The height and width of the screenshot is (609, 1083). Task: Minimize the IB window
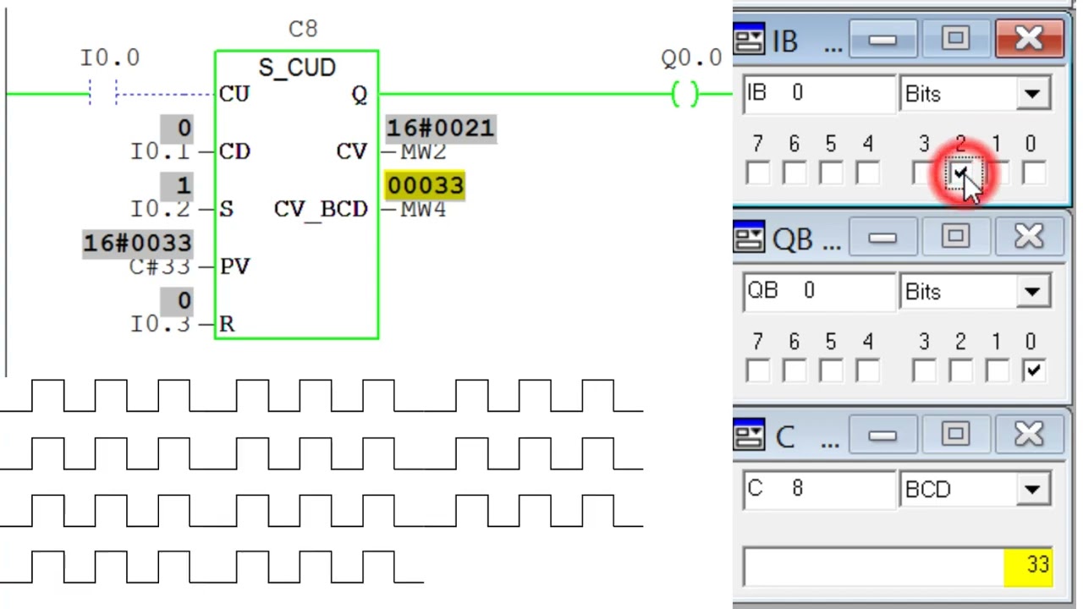tap(882, 39)
